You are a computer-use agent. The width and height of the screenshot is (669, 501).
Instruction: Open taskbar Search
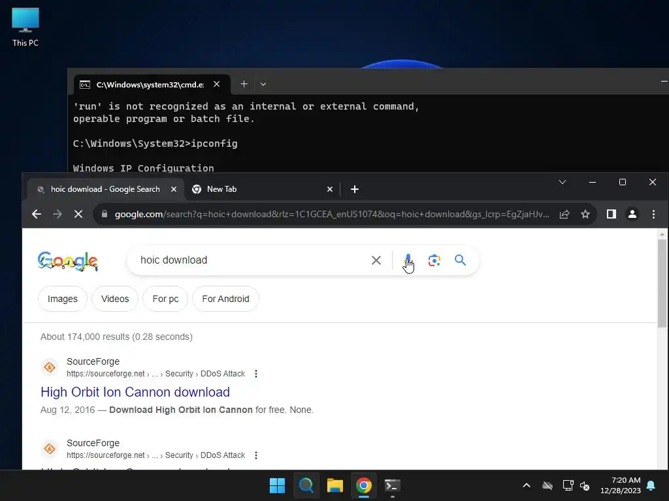(306, 485)
